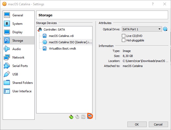Open the System settings category
Image resolution: width=171 pixels, height=130 pixels.
(19, 24)
